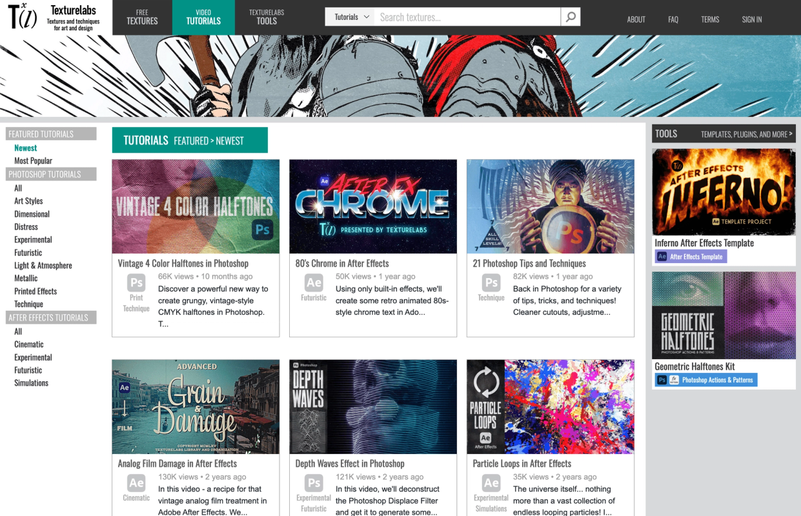The height and width of the screenshot is (516, 801).
Task: Click Ps icon under Depth Waves Effect
Action: point(314,483)
